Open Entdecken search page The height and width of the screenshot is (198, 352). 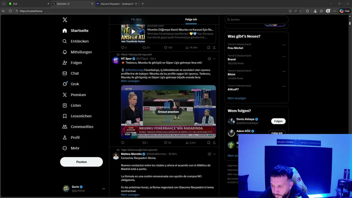point(76,41)
